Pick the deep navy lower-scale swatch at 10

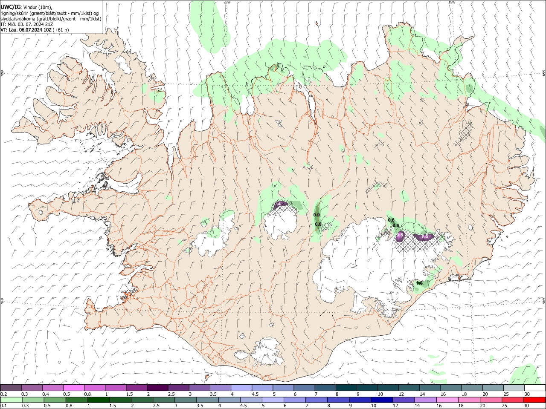(x=381, y=400)
